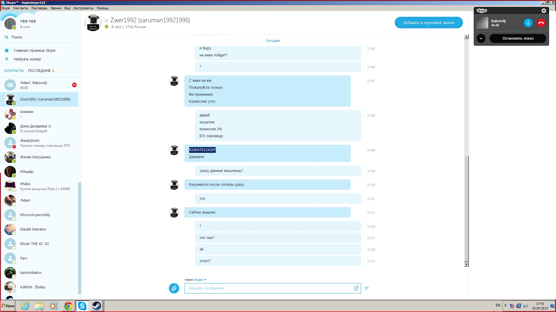Screen dimensions: 556x312
Task: Open clock showing 17:42 19.09.2015
Action: [x=540, y=306]
